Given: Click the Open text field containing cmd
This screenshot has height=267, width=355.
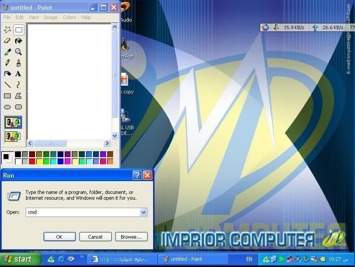Looking at the screenshot, I should [83, 213].
